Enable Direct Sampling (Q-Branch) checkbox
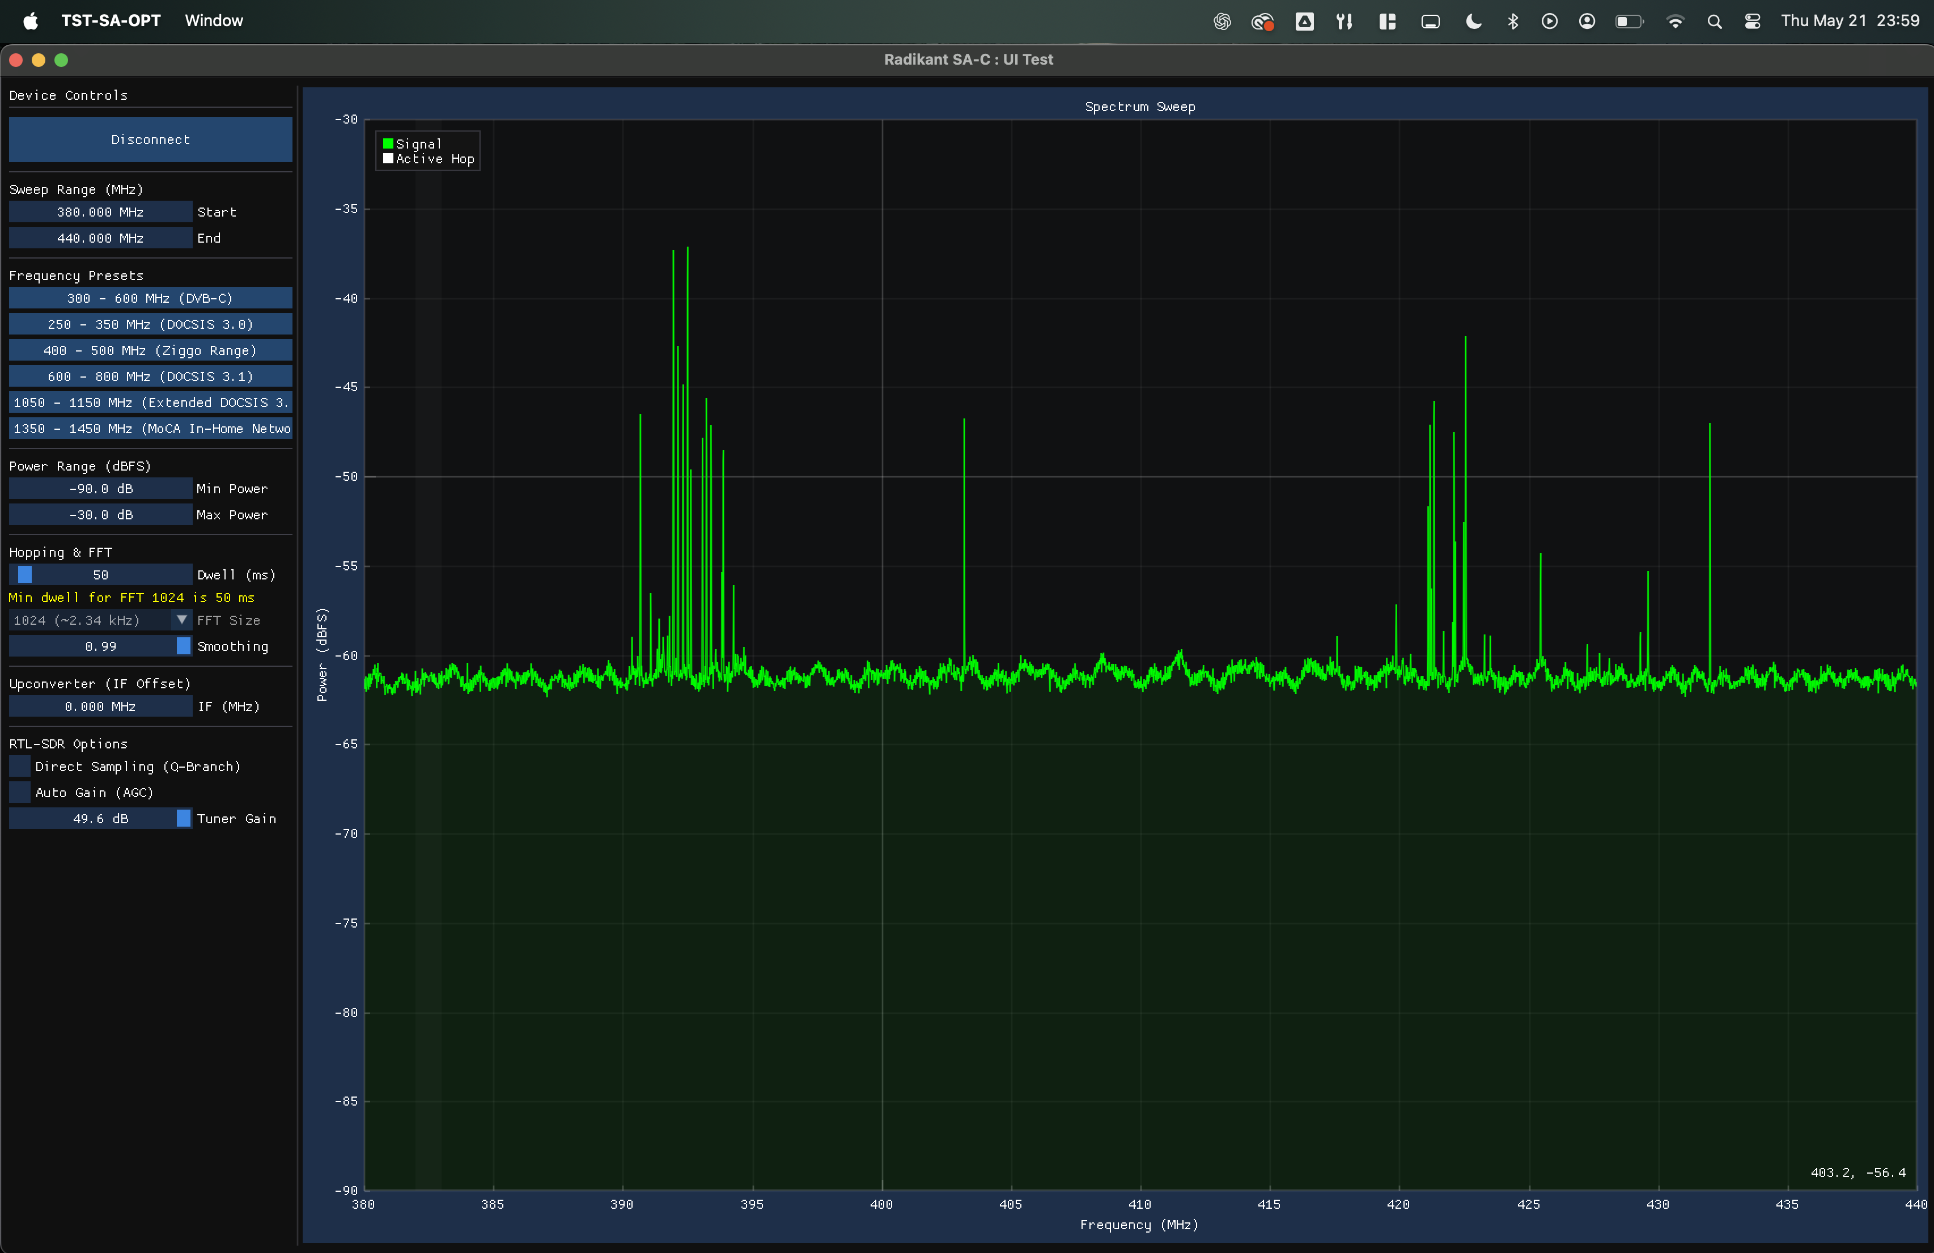Screen dimensions: 1934x1253 (19, 765)
